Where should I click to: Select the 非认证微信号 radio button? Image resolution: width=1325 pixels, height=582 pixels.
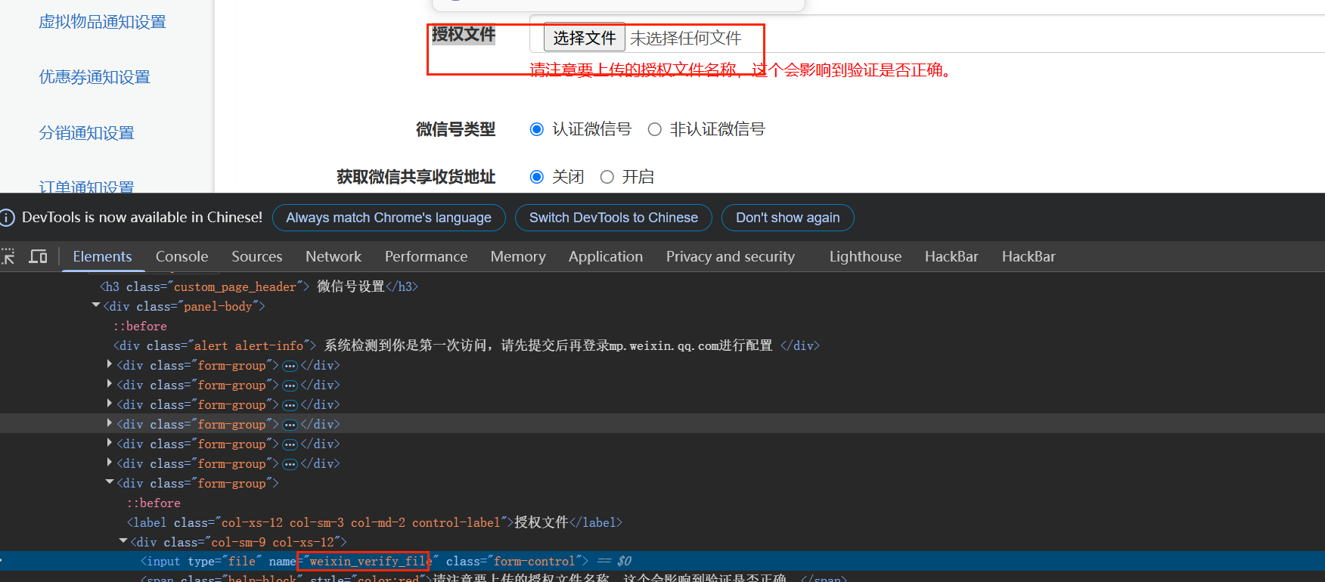[x=655, y=129]
